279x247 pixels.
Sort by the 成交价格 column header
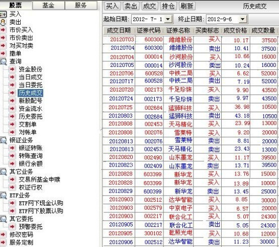pos(235,31)
